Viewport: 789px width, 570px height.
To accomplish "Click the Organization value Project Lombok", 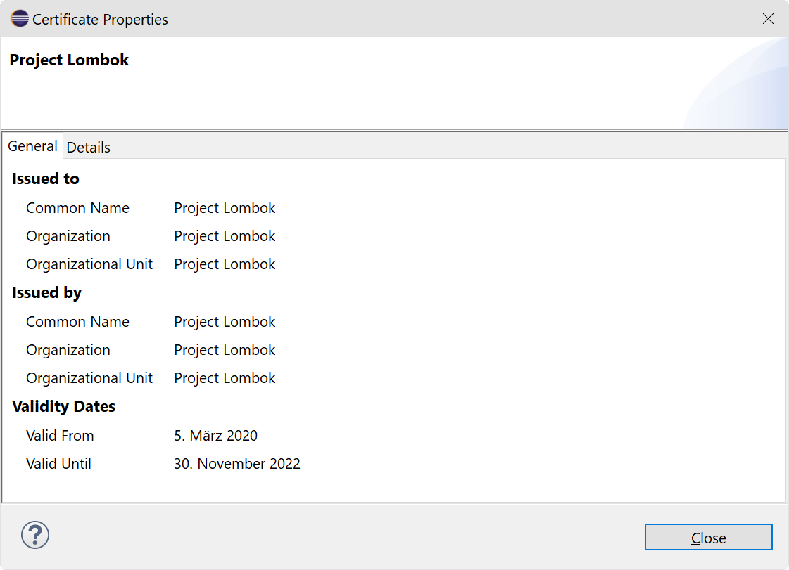I will [225, 236].
